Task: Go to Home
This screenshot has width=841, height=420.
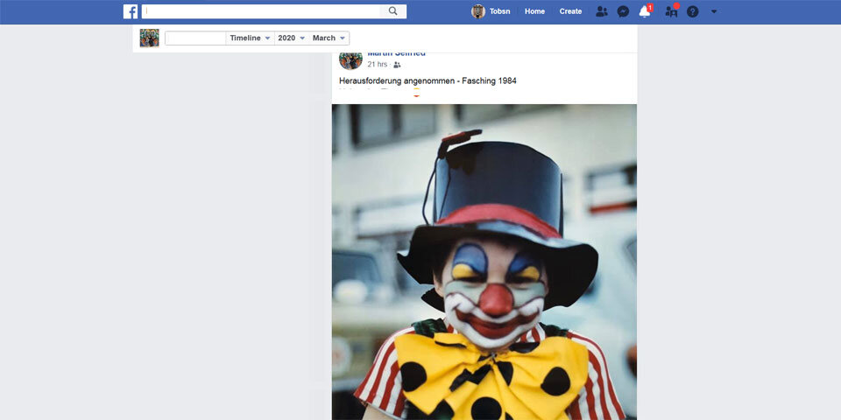Action: (534, 11)
